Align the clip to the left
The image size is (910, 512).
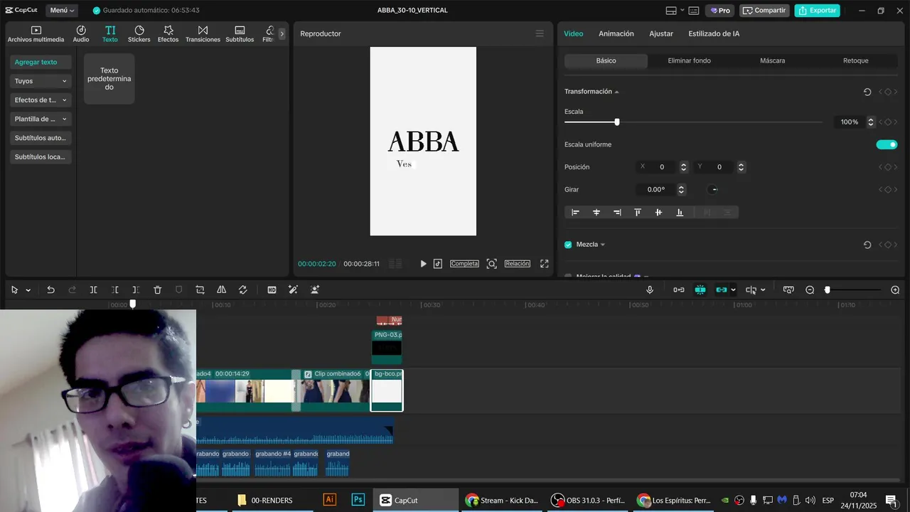coord(576,213)
